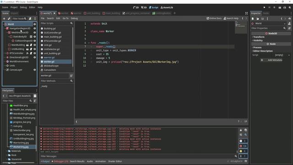The width and height of the screenshot is (293, 165).
Task: Expand the RTSController tree node
Action: [x=5, y=53]
